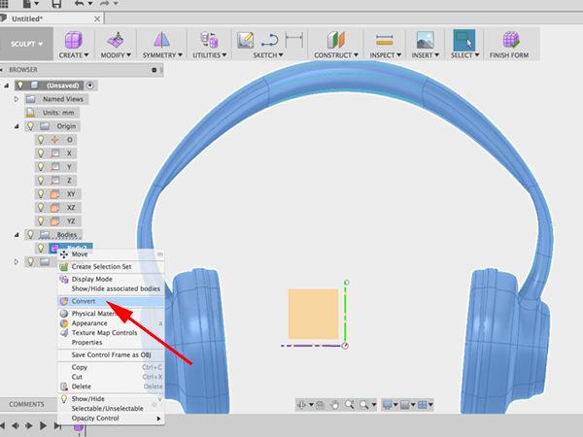Collapse the Origin folder arrow
This screenshot has height=437, width=583.
pos(17,126)
